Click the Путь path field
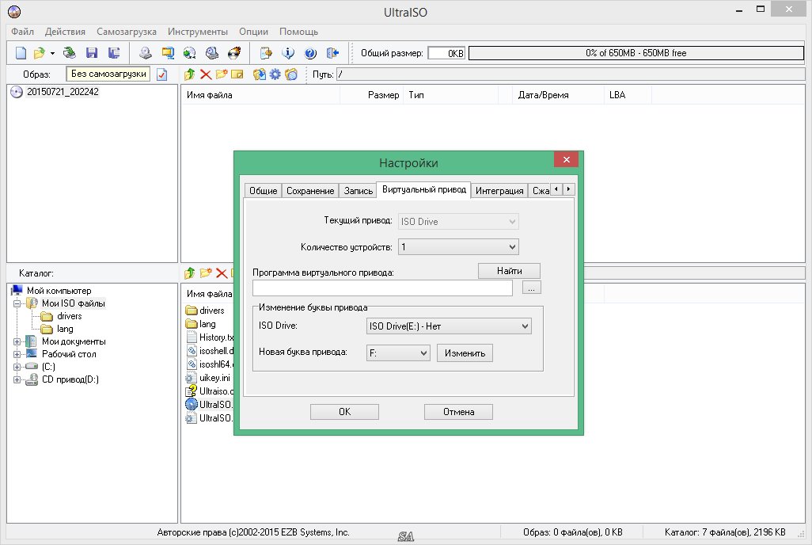Screen dimensions: 812x545 (570, 74)
